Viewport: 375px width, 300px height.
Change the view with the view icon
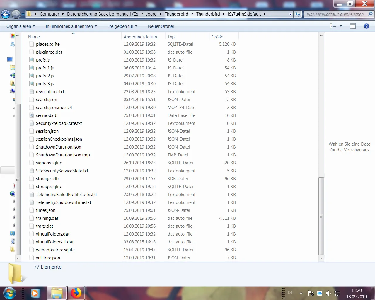tap(333, 26)
